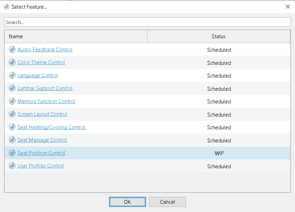Select the Seat Position Control link
This screenshot has width=295, height=212.
[41, 153]
